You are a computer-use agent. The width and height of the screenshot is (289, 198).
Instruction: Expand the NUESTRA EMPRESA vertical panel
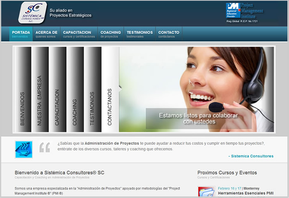click(40, 90)
